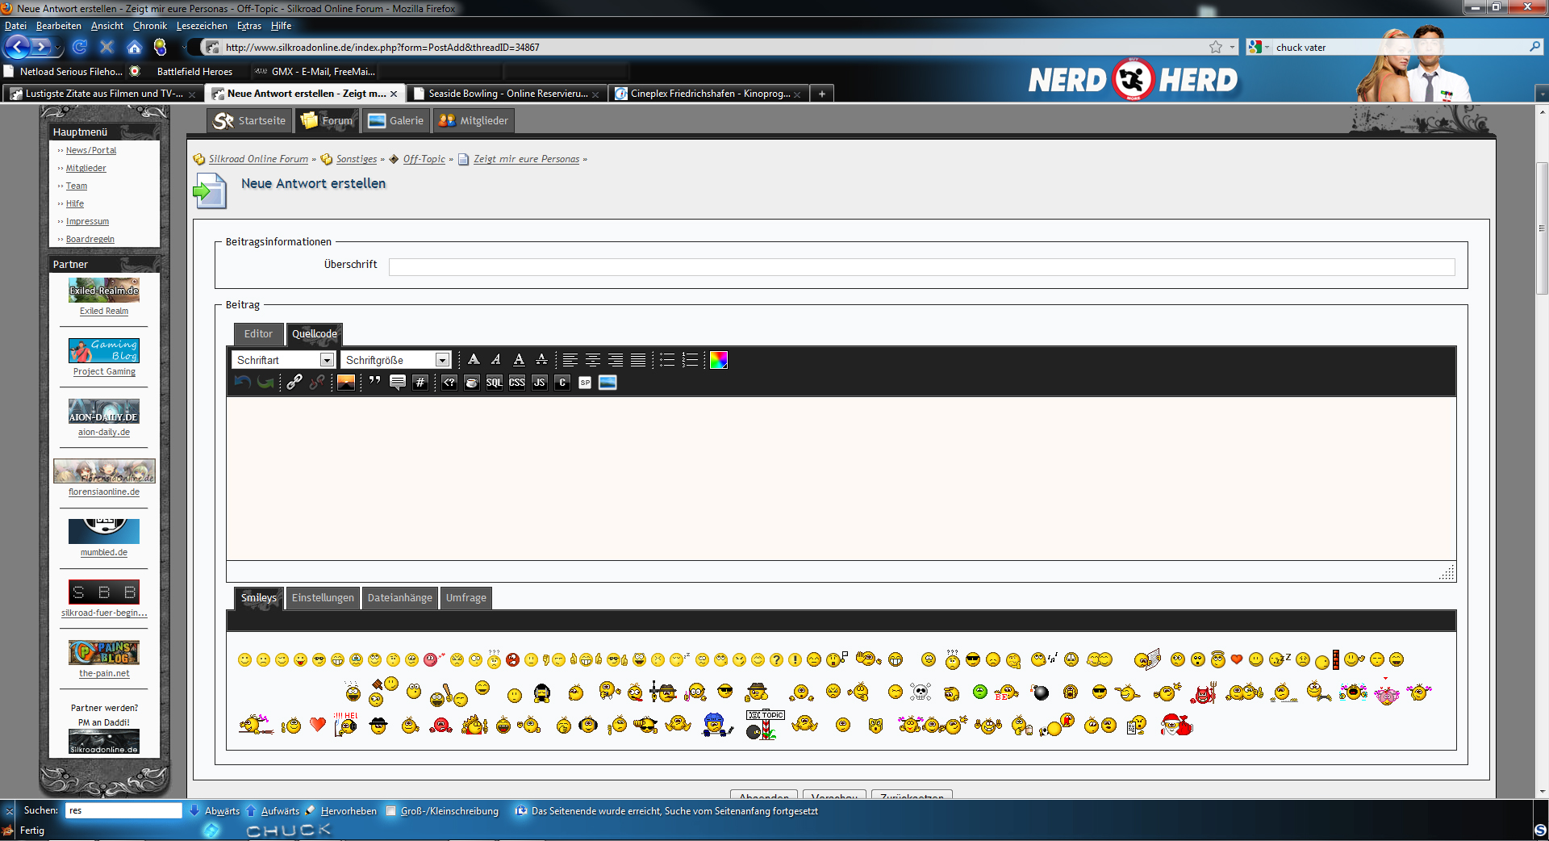Click the undo arrow in the editor
The width and height of the screenshot is (1549, 841).
tap(242, 383)
